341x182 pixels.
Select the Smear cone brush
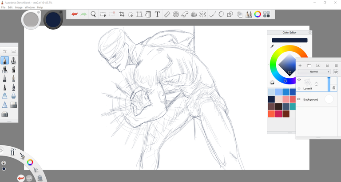click(4, 96)
